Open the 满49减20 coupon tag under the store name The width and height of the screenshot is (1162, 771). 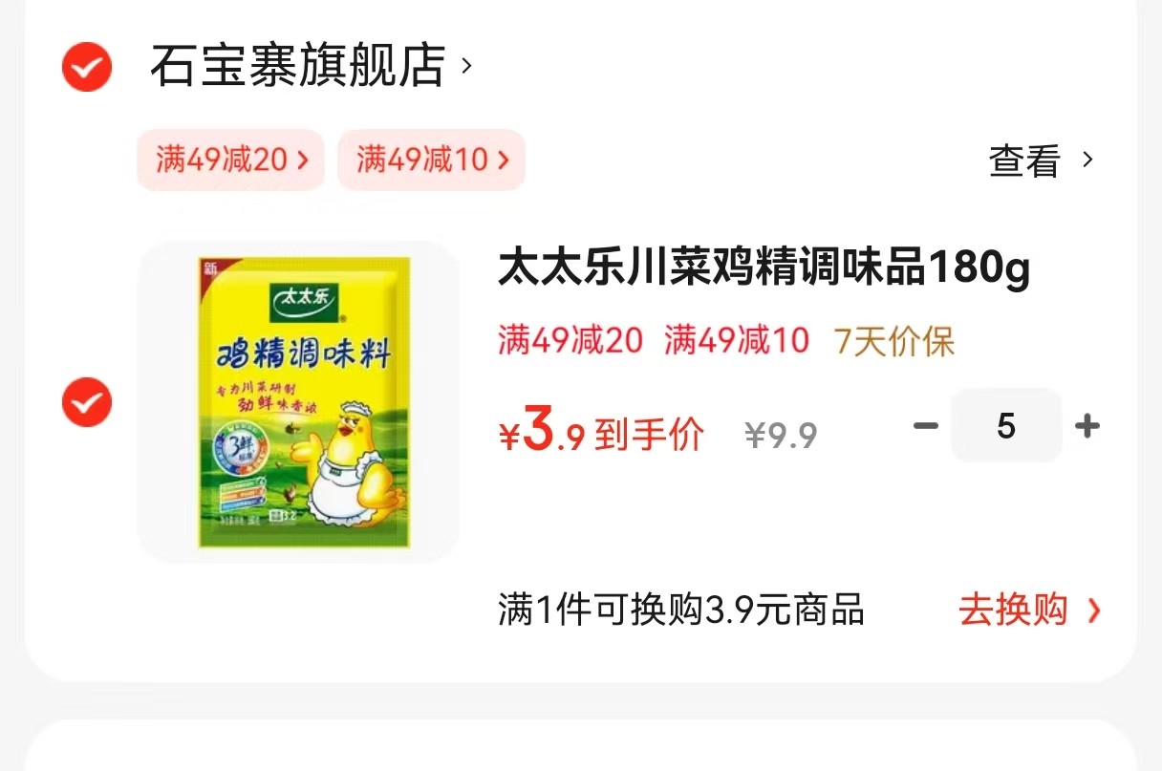coord(231,160)
